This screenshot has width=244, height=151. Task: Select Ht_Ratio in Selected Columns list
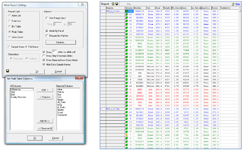61,102
